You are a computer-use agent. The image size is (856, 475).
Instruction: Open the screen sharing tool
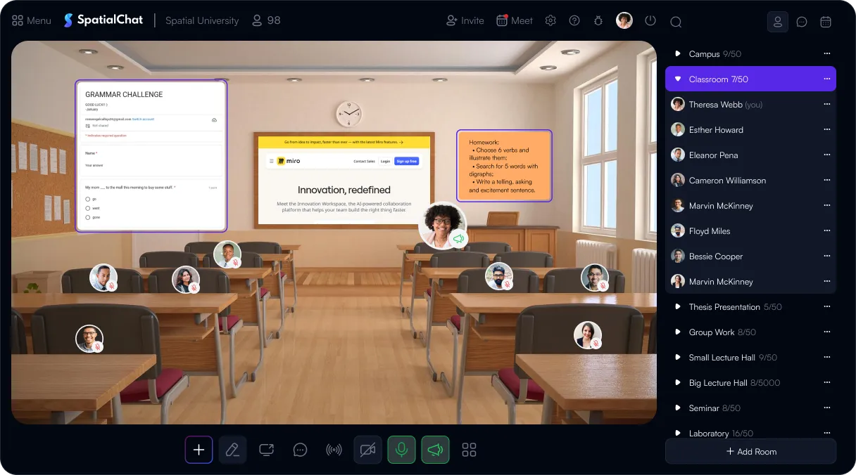point(266,449)
